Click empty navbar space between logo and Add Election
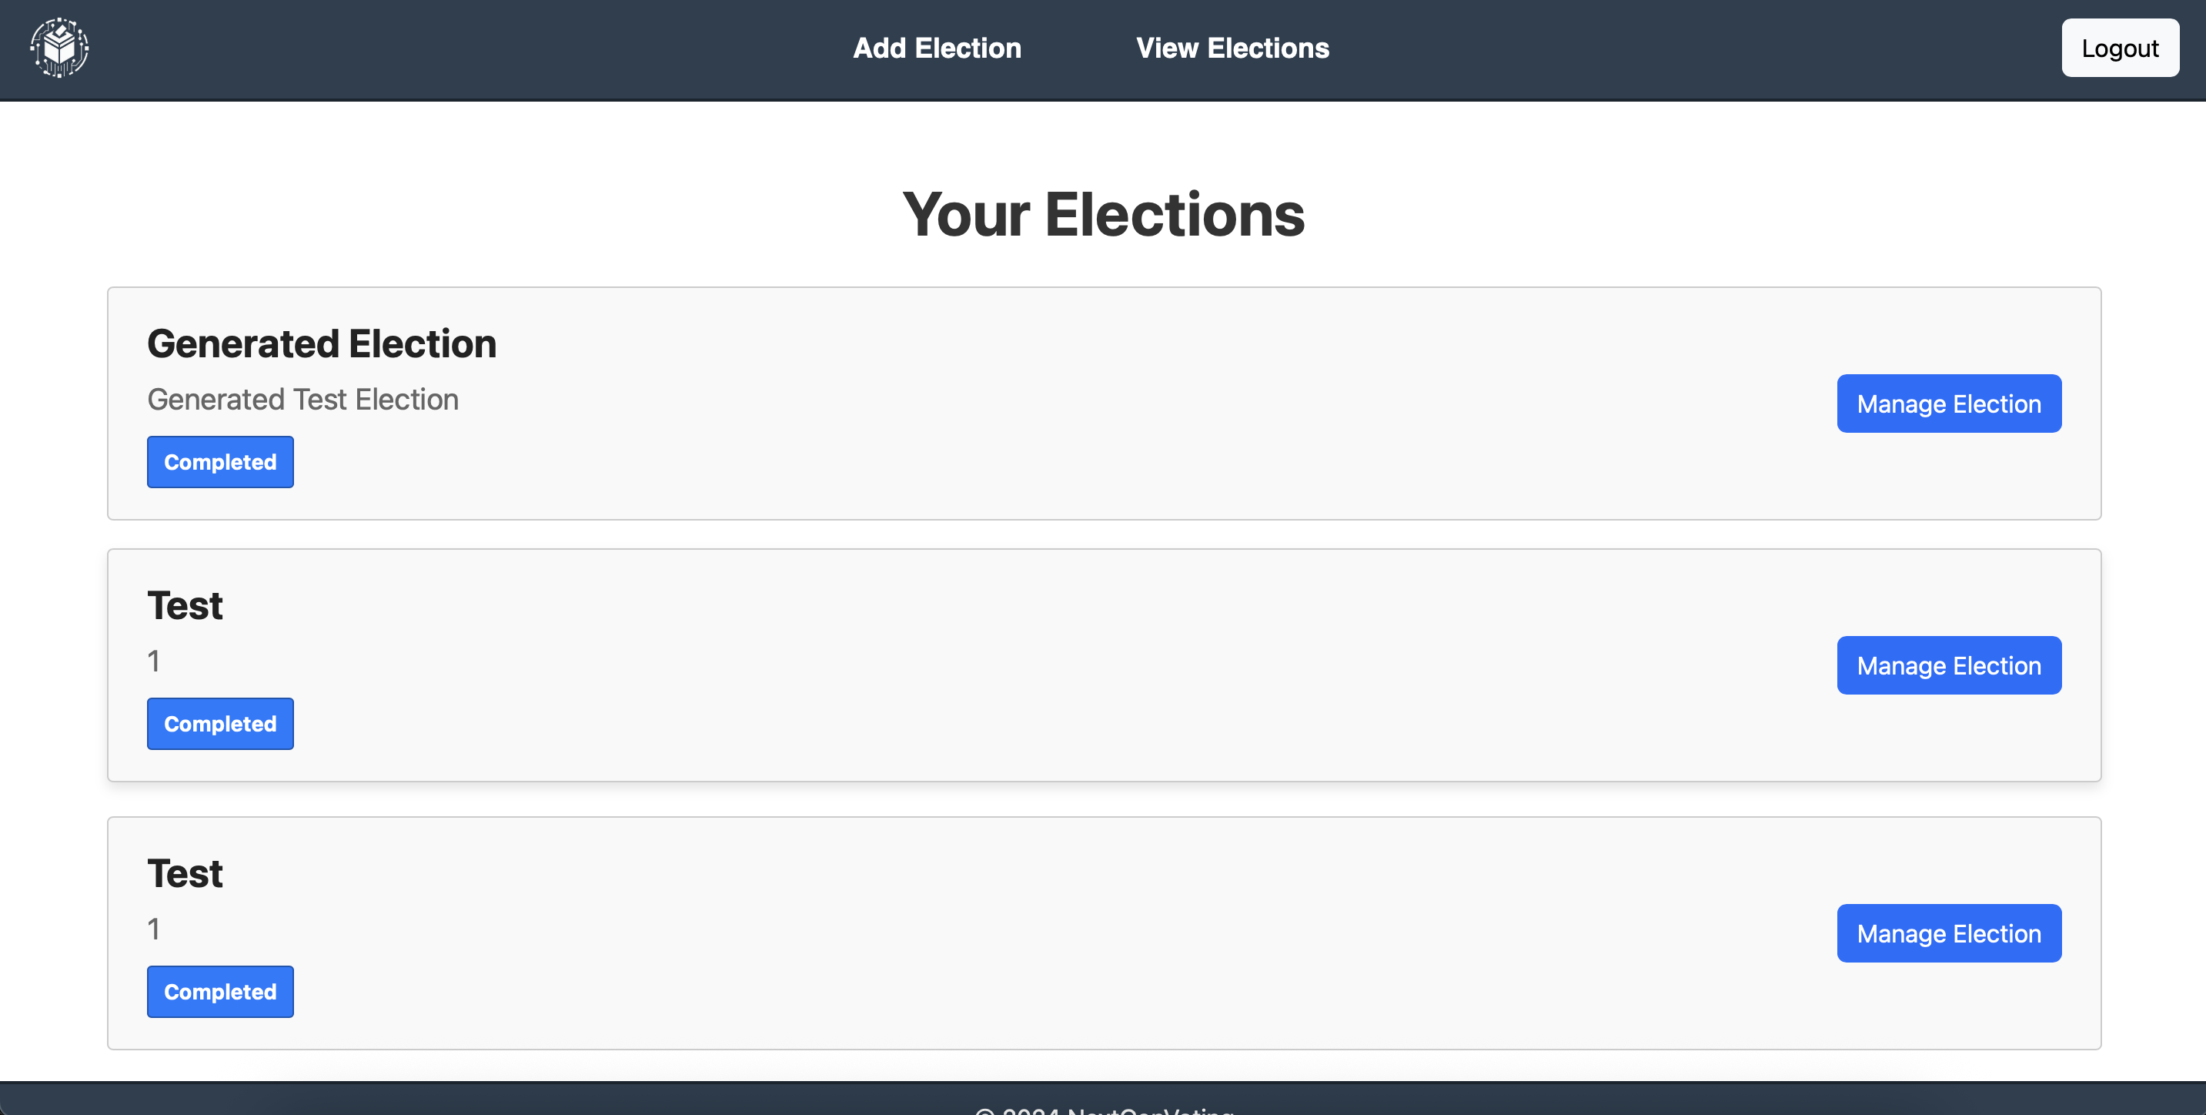The image size is (2206, 1115). [471, 48]
